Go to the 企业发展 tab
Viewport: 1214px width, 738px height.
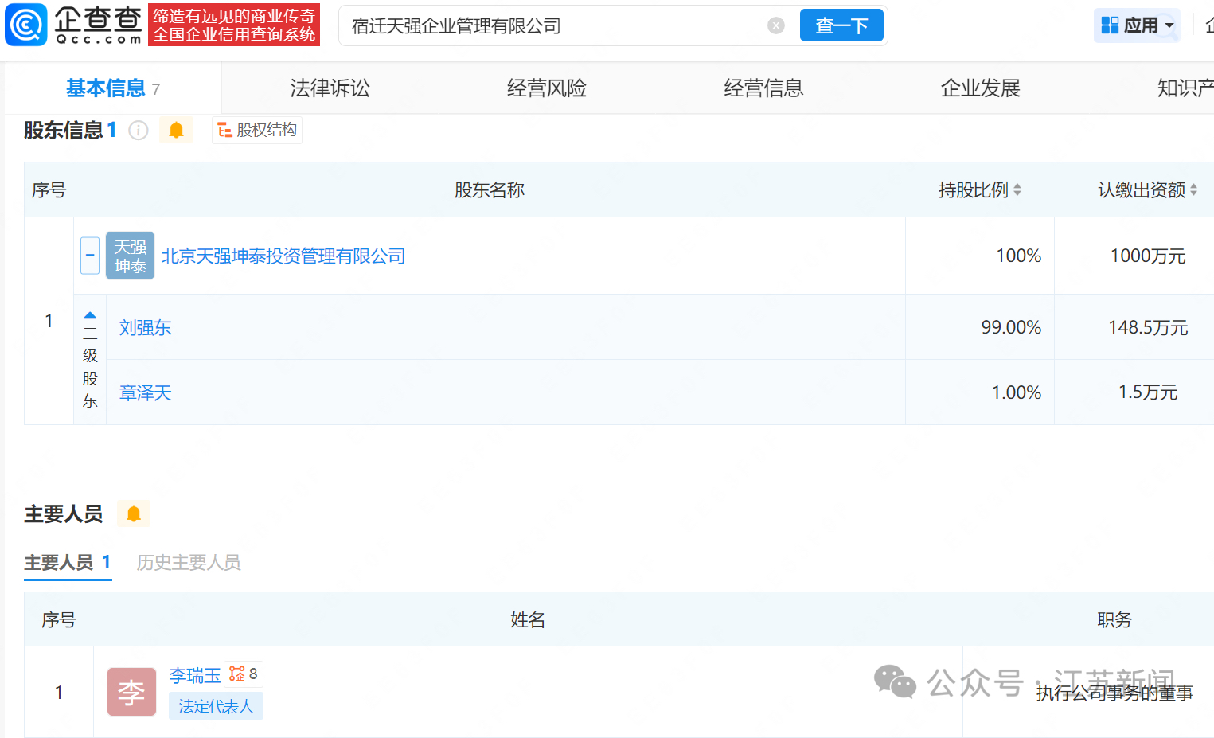click(981, 88)
